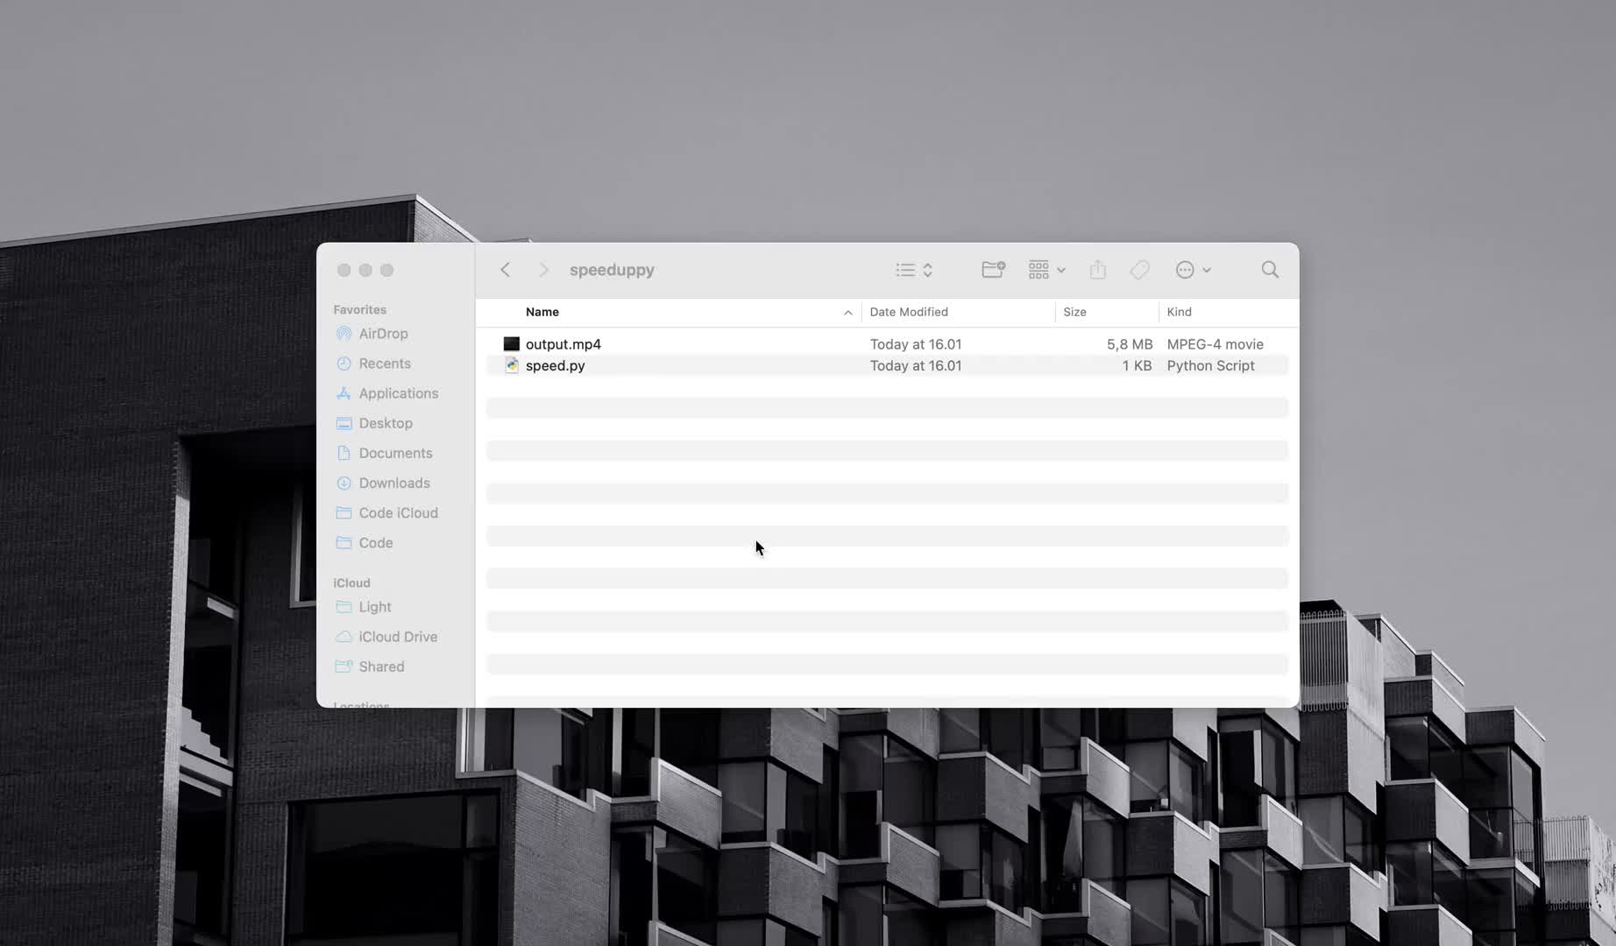Click the Edit Tags icon
Viewport: 1616px width, 946px height.
click(1139, 270)
